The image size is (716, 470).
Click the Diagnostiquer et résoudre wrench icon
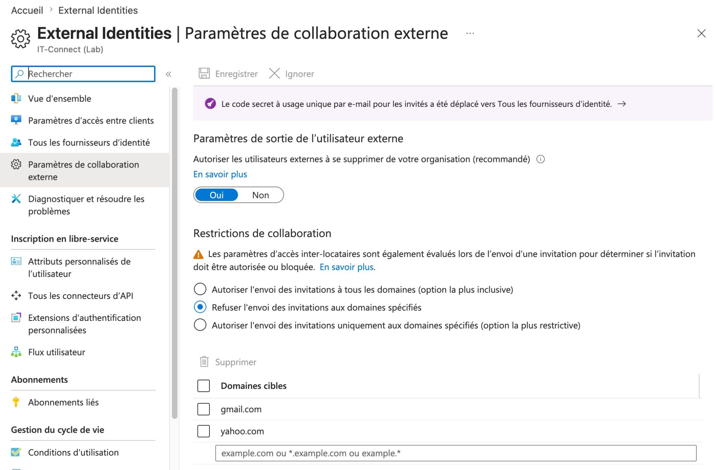pos(16,199)
